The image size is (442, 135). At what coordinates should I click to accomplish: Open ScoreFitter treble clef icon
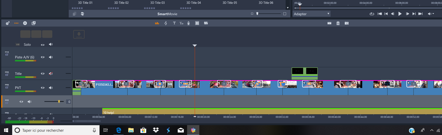(x=166, y=23)
